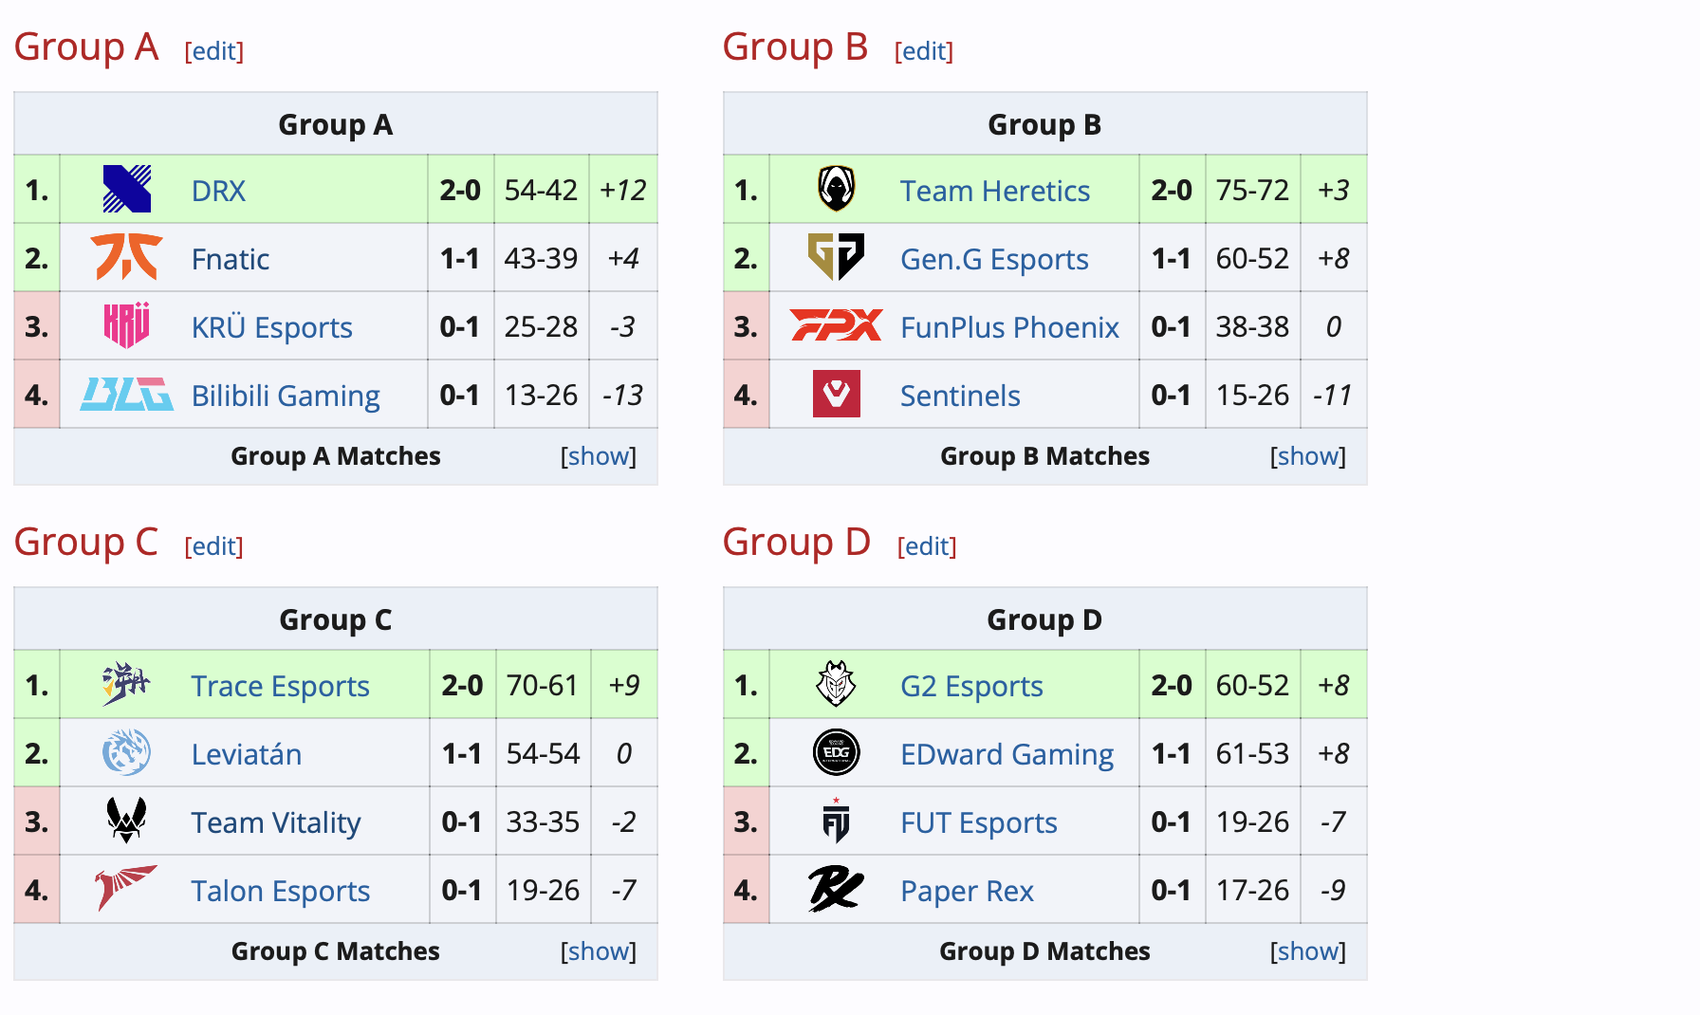This screenshot has width=1700, height=1015.
Task: Open the Trace Esports team link
Action: point(280,686)
